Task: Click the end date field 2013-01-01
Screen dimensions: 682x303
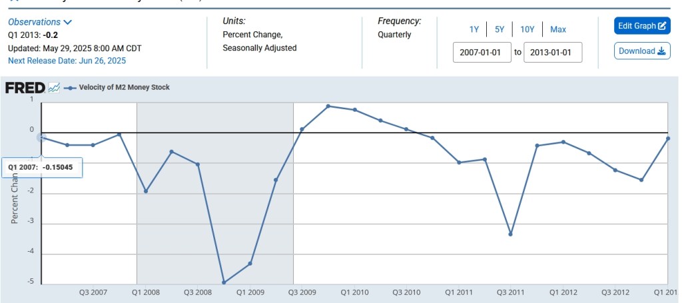Action: (x=553, y=53)
